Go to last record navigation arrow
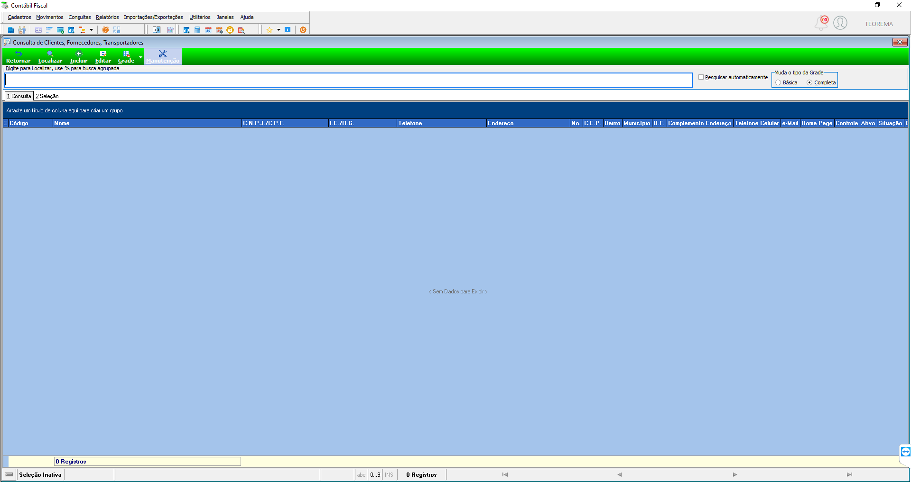Screen dimensions: 911x482 [x=849, y=474]
